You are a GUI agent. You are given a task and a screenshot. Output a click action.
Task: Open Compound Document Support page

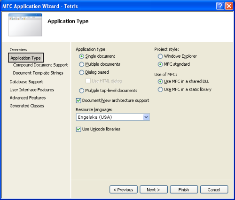pos(40,65)
